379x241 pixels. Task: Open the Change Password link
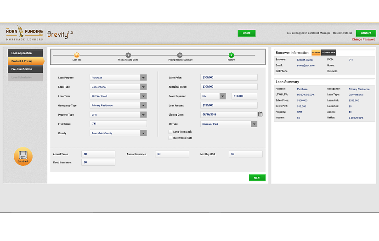[363, 39]
